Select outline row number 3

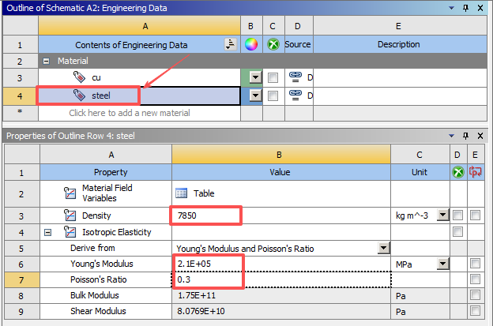click(20, 77)
